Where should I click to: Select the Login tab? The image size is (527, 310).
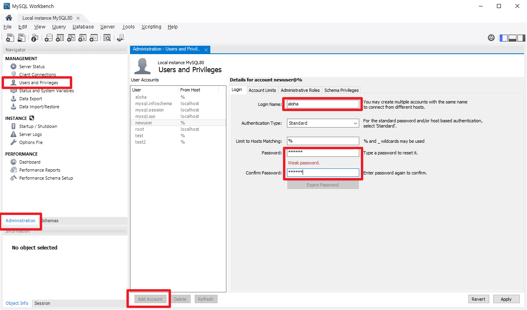237,89
